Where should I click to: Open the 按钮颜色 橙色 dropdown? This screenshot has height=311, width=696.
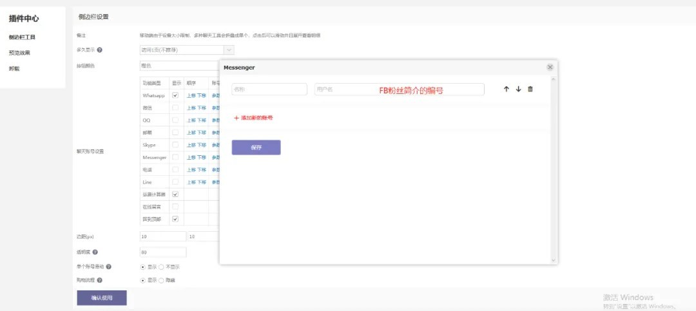point(180,66)
